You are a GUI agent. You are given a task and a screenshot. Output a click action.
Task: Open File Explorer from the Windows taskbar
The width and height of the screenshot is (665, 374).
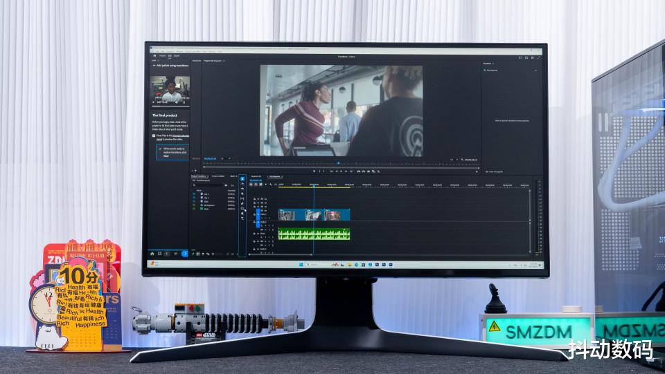click(351, 264)
